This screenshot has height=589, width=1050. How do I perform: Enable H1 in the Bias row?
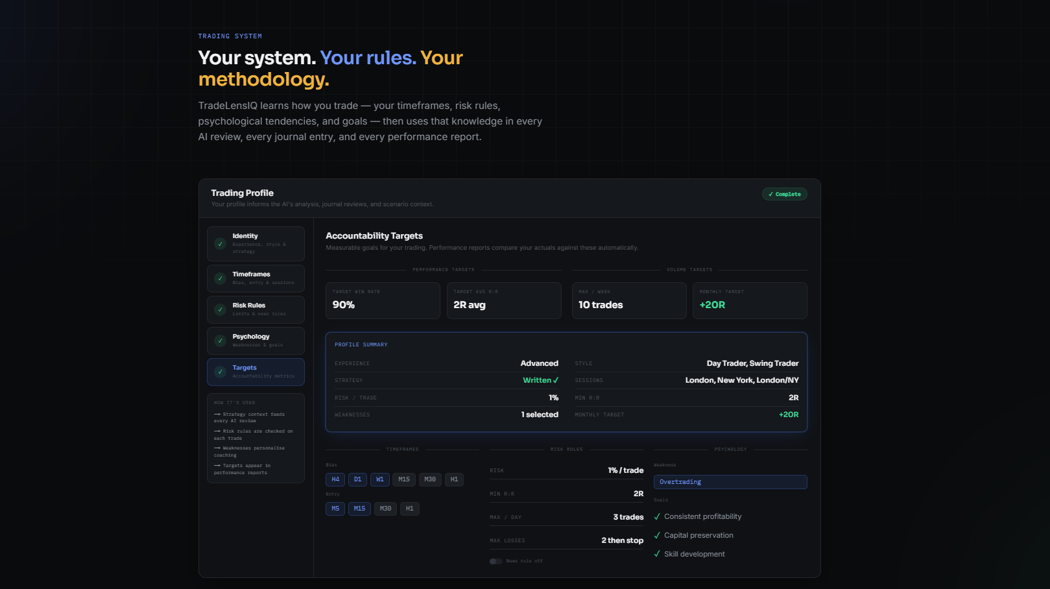point(454,479)
